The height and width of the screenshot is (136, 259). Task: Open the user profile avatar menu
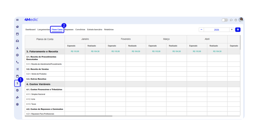click(x=241, y=20)
